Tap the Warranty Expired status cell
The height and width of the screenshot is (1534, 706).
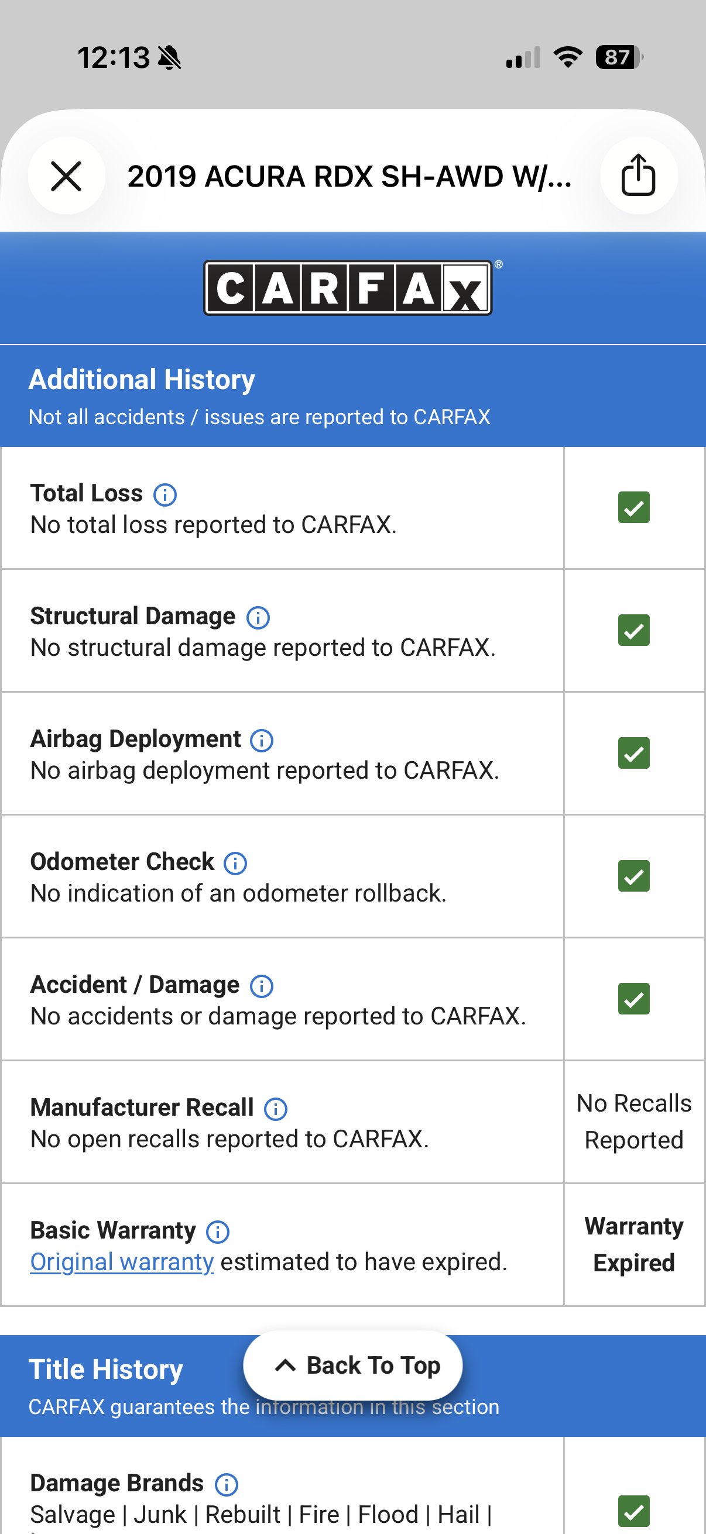(635, 1245)
